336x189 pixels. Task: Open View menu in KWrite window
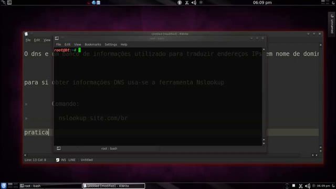(47, 40)
